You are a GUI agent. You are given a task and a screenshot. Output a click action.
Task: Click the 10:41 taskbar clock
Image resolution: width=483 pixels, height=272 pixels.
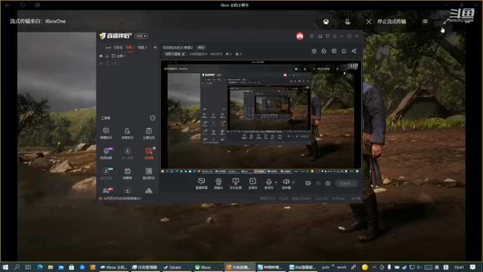(x=459, y=267)
